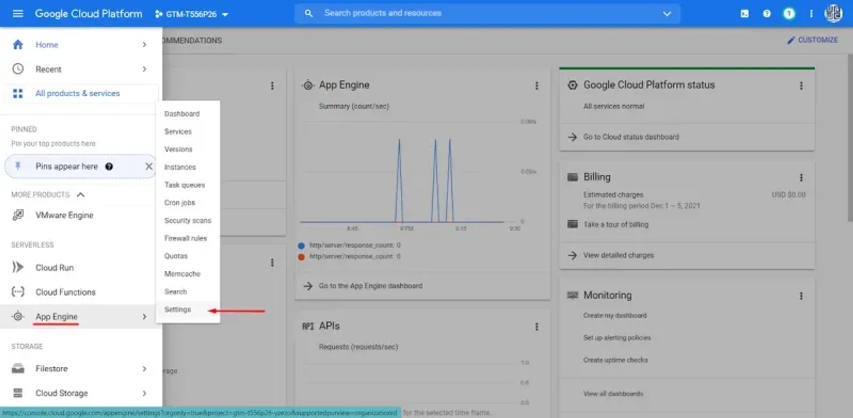Select Versions in App Engine submenu
Image resolution: width=853 pixels, height=418 pixels.
pos(178,149)
